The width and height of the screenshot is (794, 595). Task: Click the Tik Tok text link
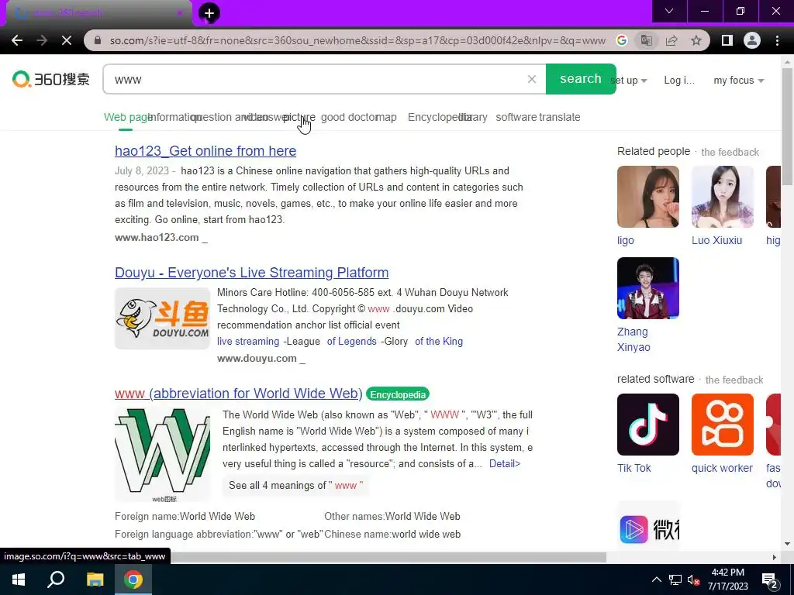(x=634, y=468)
